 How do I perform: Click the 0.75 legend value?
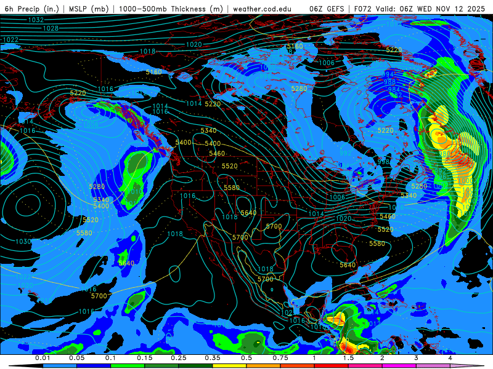[x=280, y=358]
